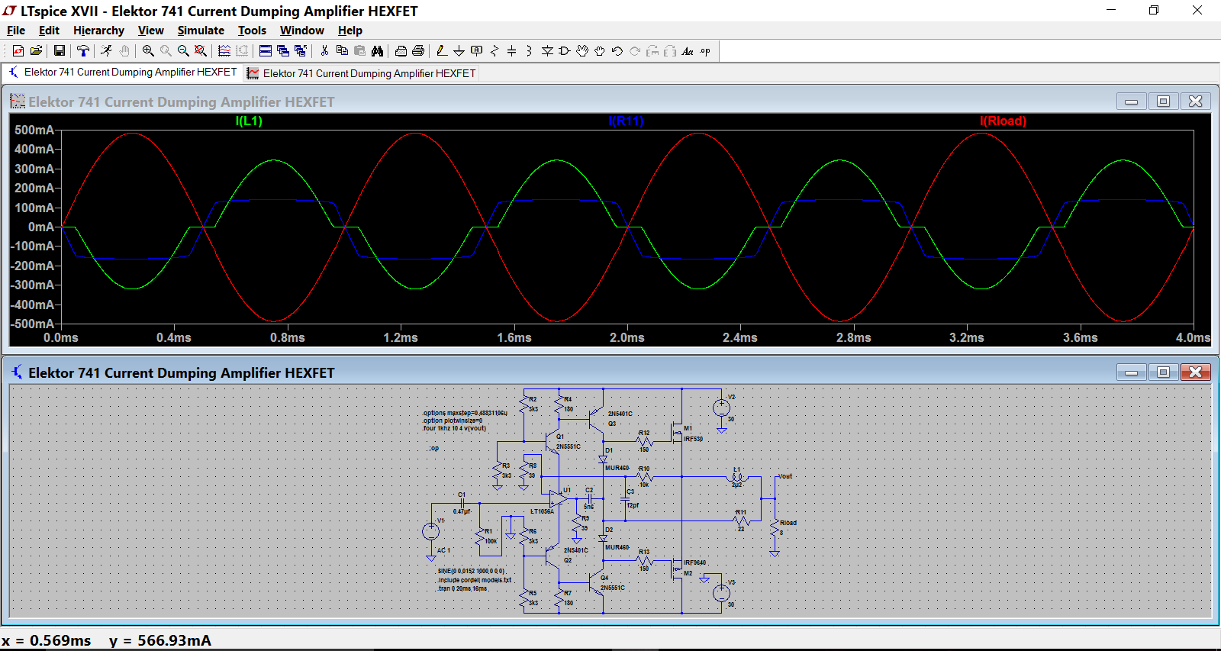Select the SPICE directive .op tool
This screenshot has width=1221, height=651.
[x=705, y=51]
